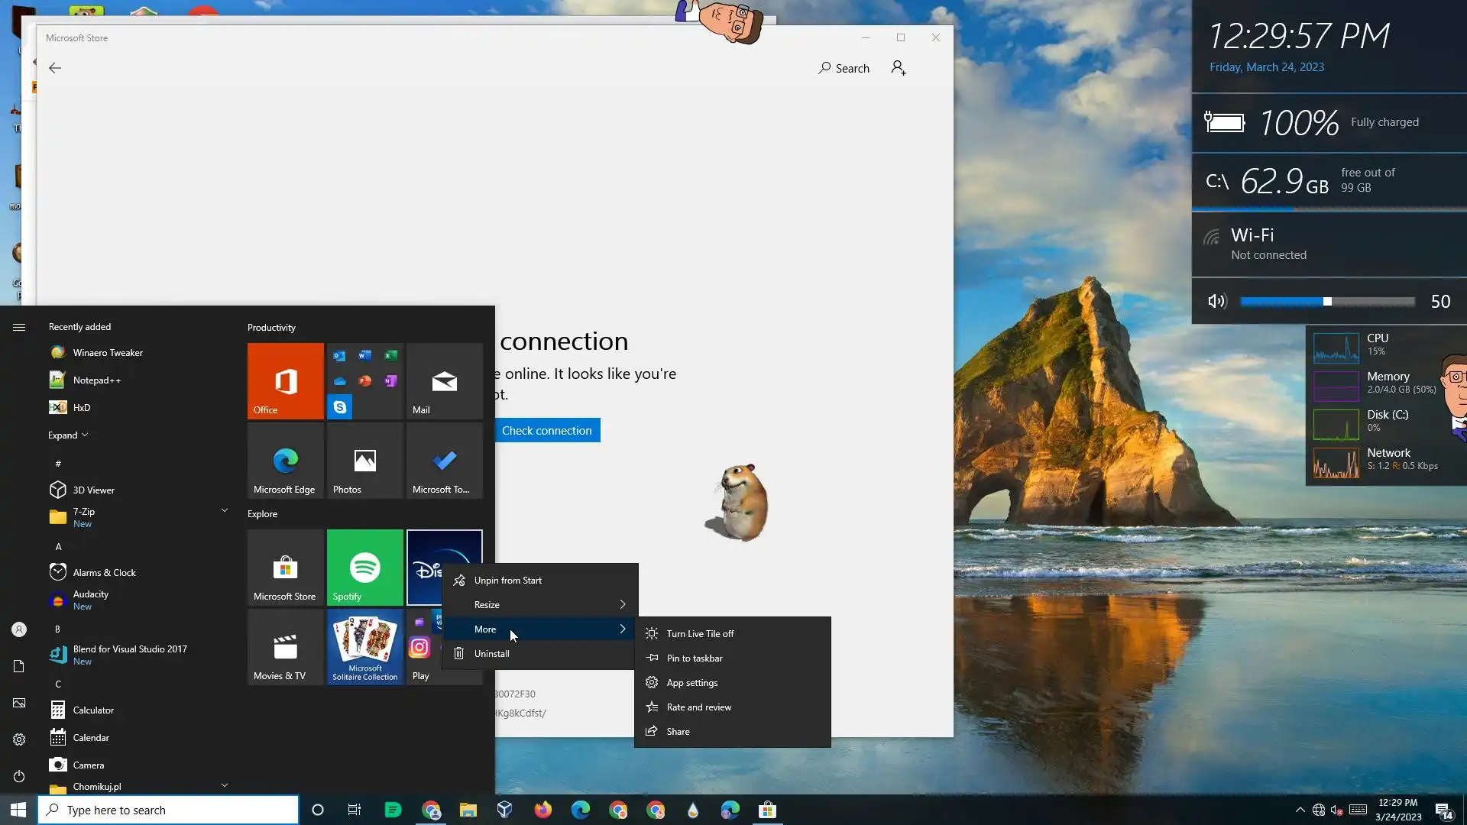This screenshot has width=1467, height=825.
Task: Open the power options icon in Start
Action: pos(19,776)
